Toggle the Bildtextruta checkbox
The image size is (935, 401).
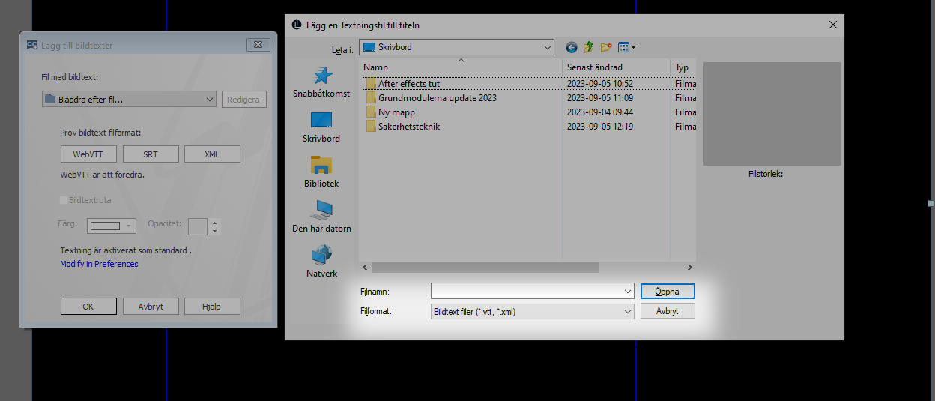64,200
